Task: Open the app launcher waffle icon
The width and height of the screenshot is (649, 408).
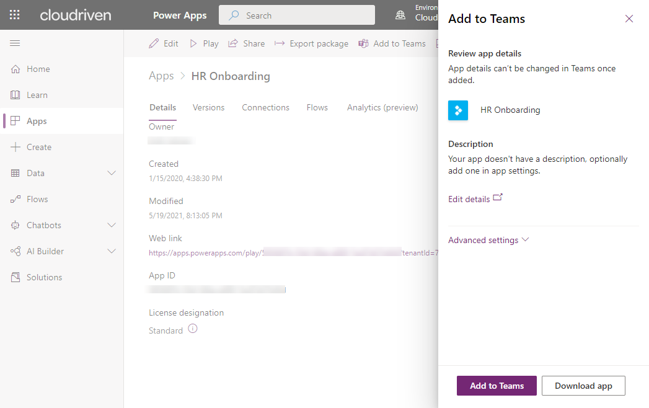Action: click(15, 15)
